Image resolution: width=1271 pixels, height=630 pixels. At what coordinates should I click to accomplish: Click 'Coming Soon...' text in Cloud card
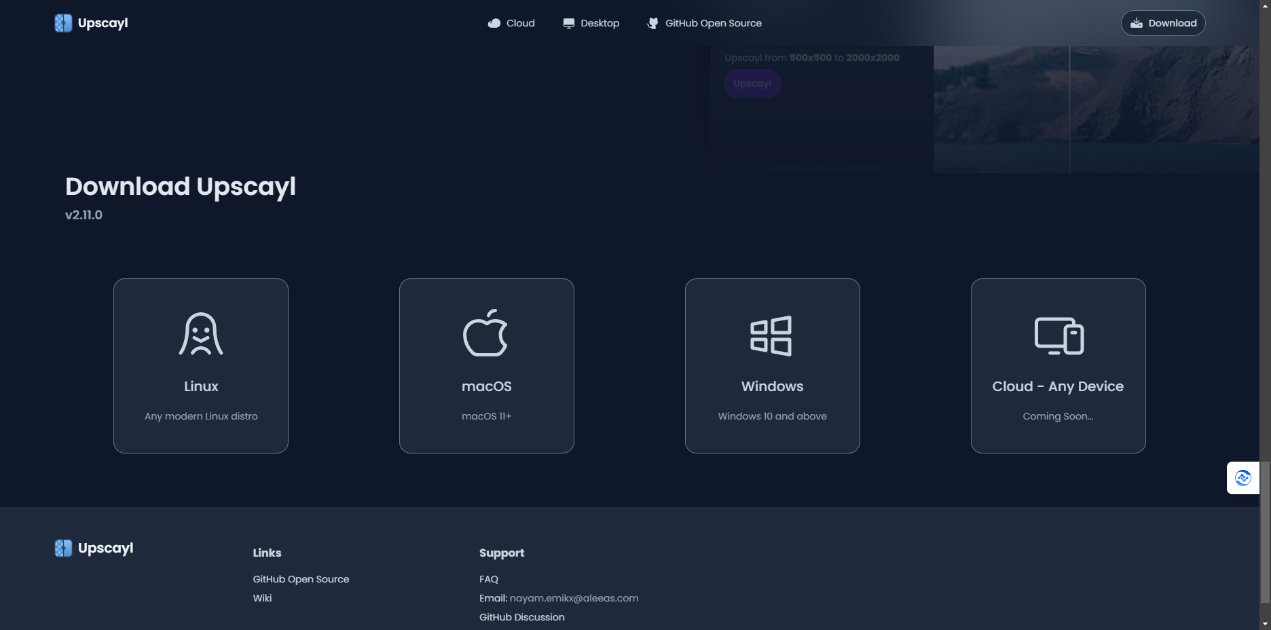pos(1058,416)
